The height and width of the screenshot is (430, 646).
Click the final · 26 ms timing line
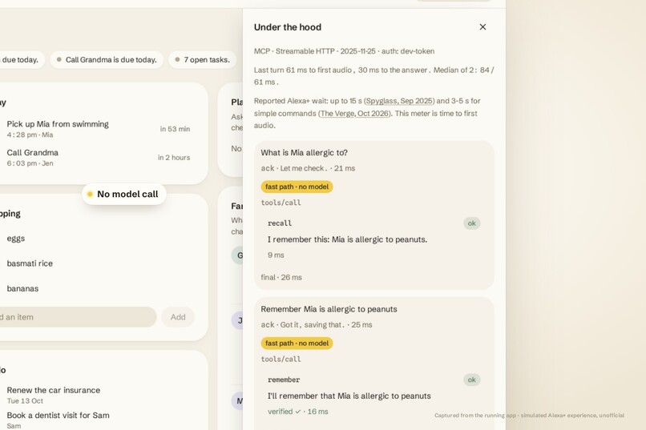pyautogui.click(x=281, y=277)
